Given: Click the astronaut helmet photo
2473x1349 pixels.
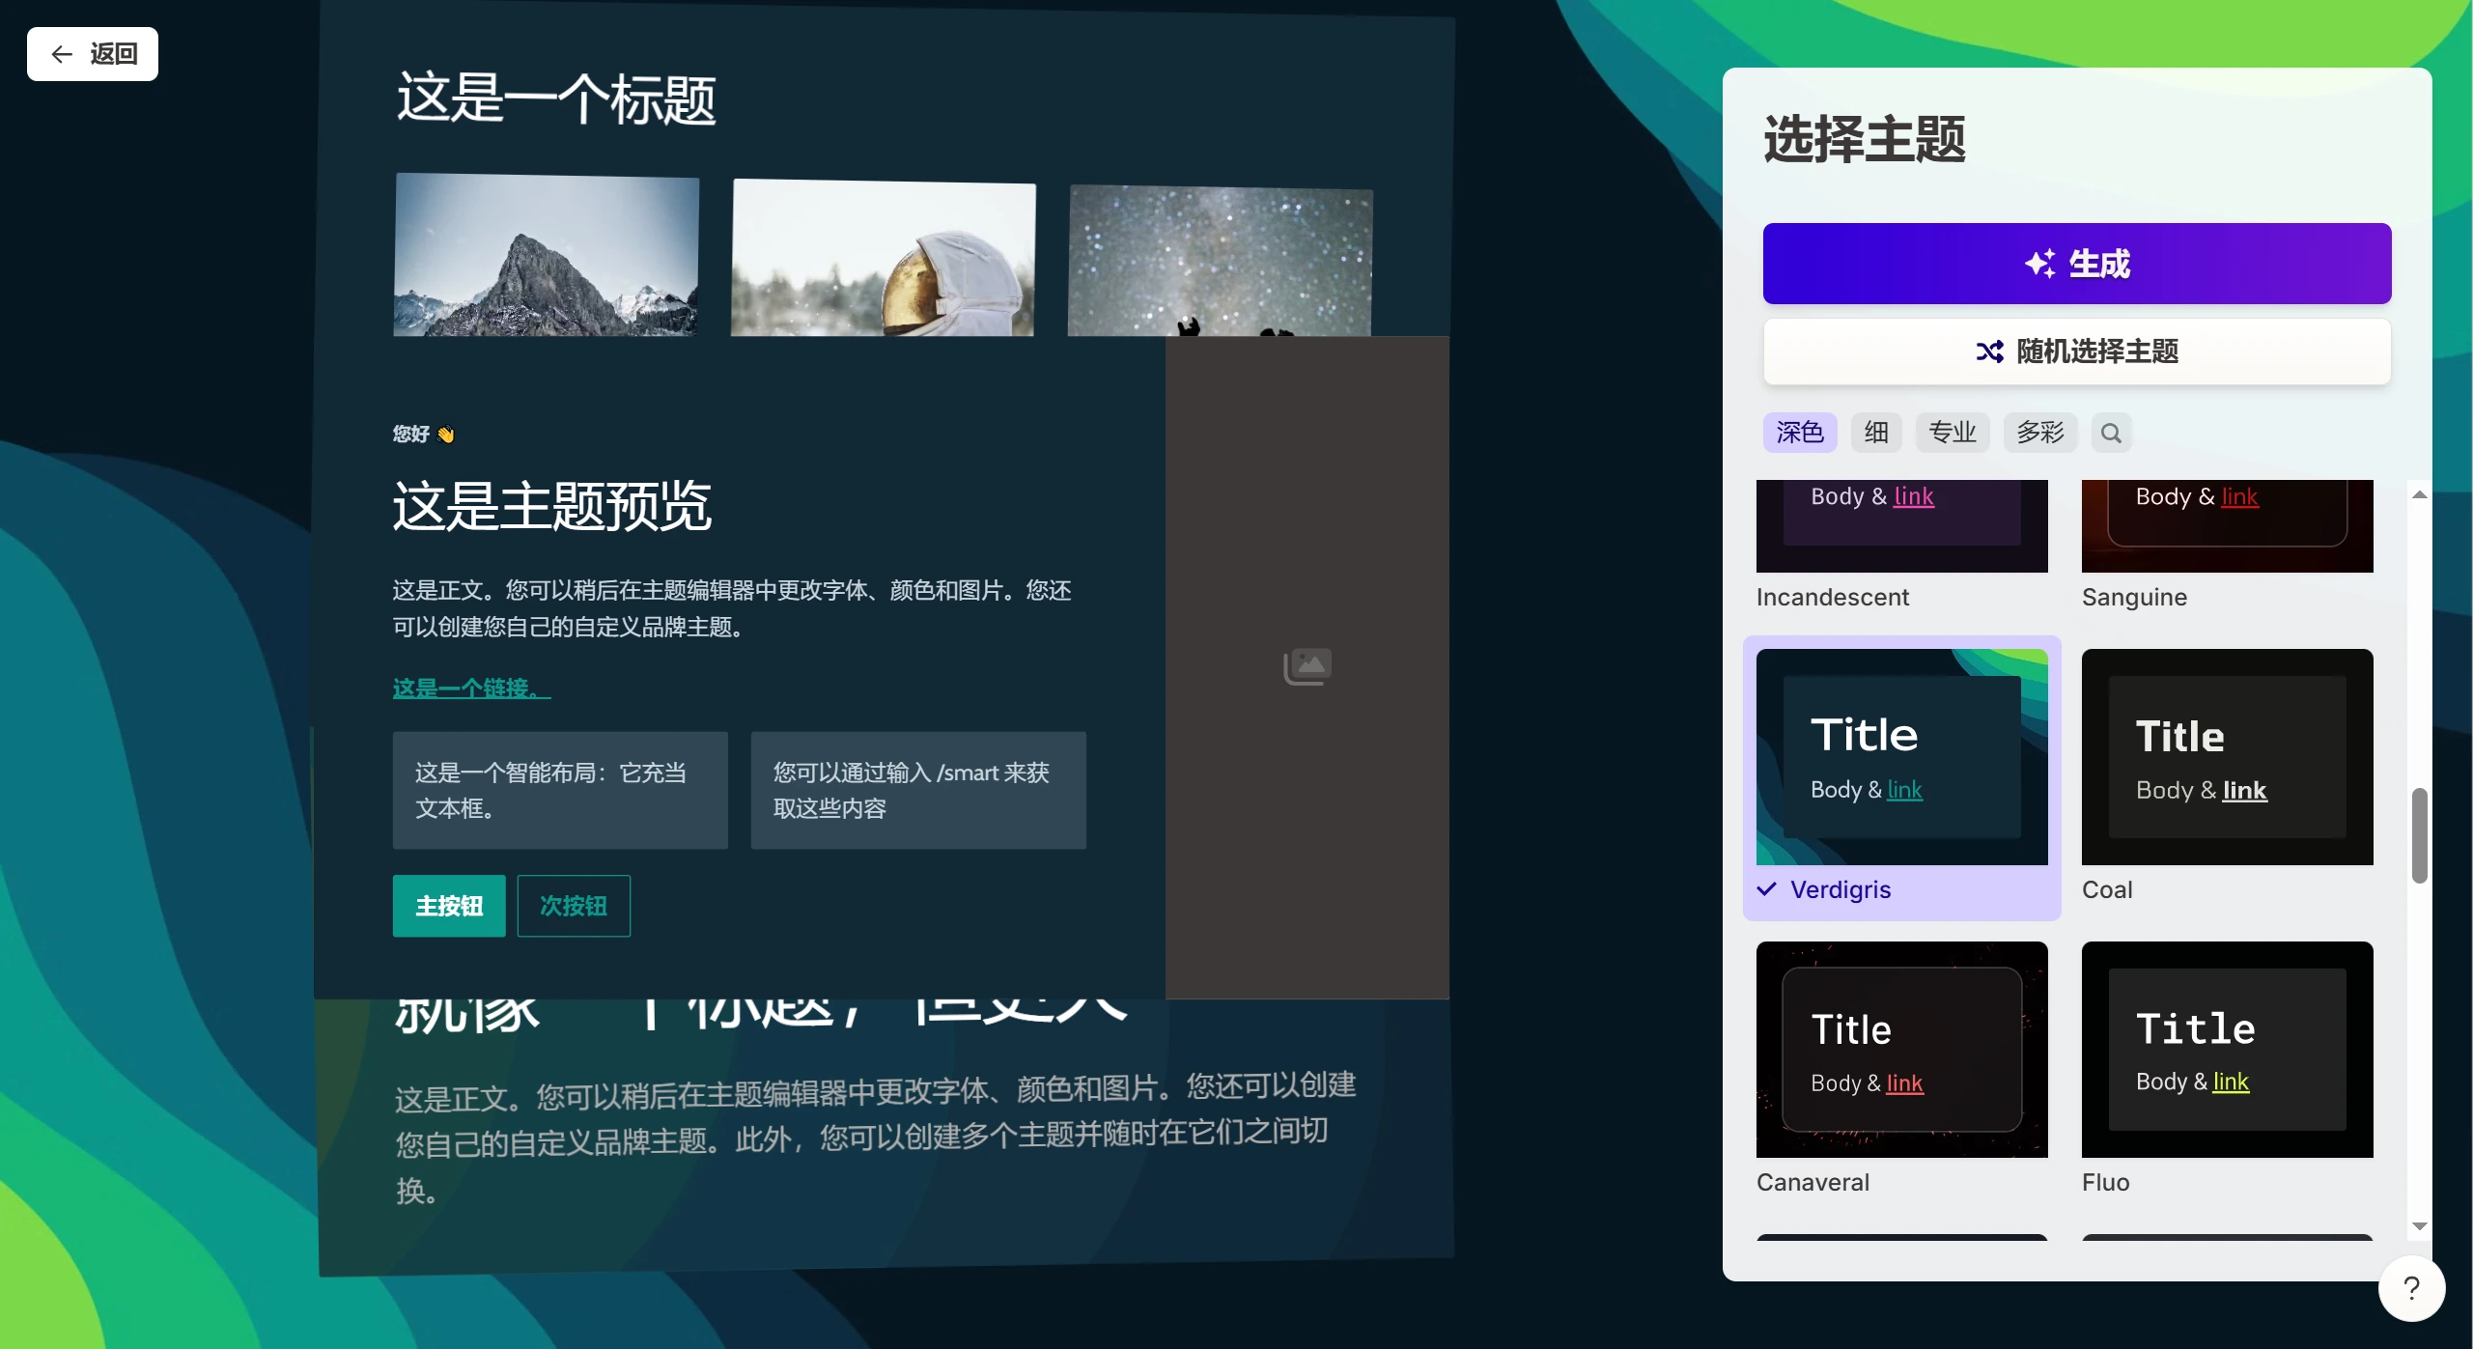Looking at the screenshot, I should (883, 258).
